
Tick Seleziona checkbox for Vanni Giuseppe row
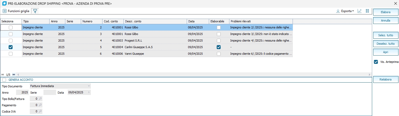(x=11, y=54)
